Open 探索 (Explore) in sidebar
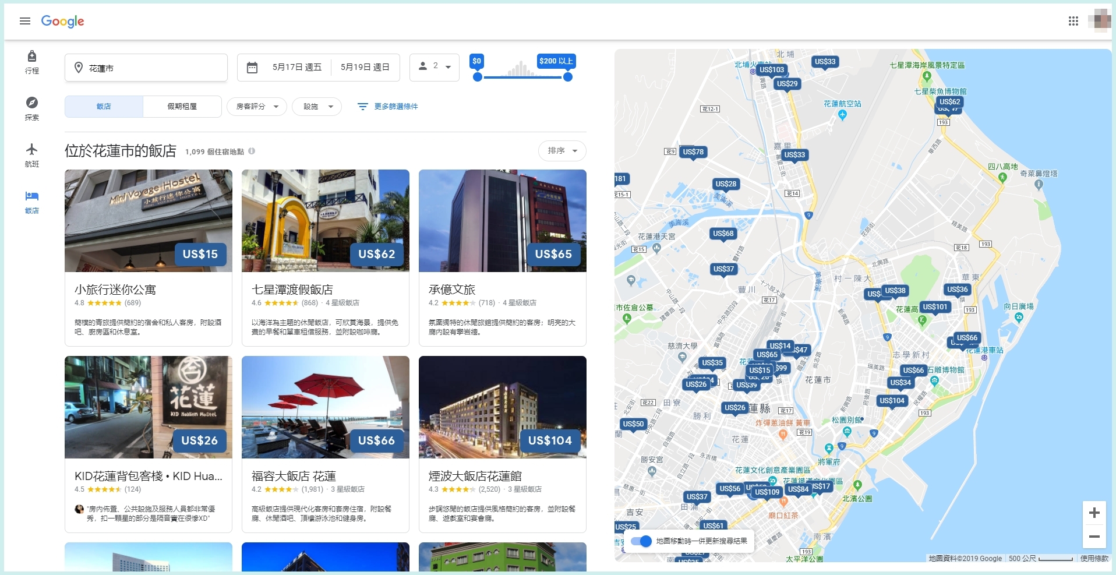The height and width of the screenshot is (575, 1116). point(32,109)
